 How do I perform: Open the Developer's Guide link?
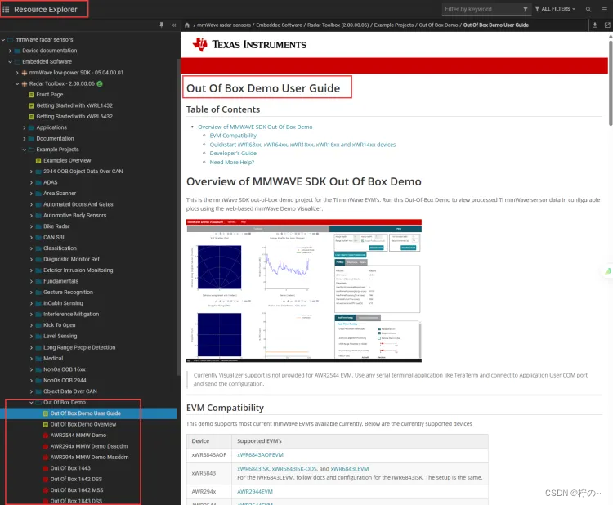[x=233, y=154]
